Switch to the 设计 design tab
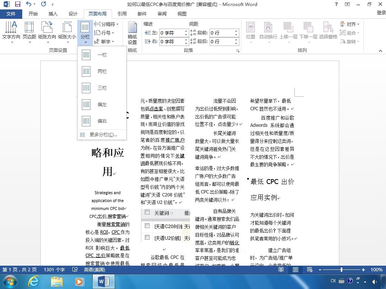 tap(73, 14)
